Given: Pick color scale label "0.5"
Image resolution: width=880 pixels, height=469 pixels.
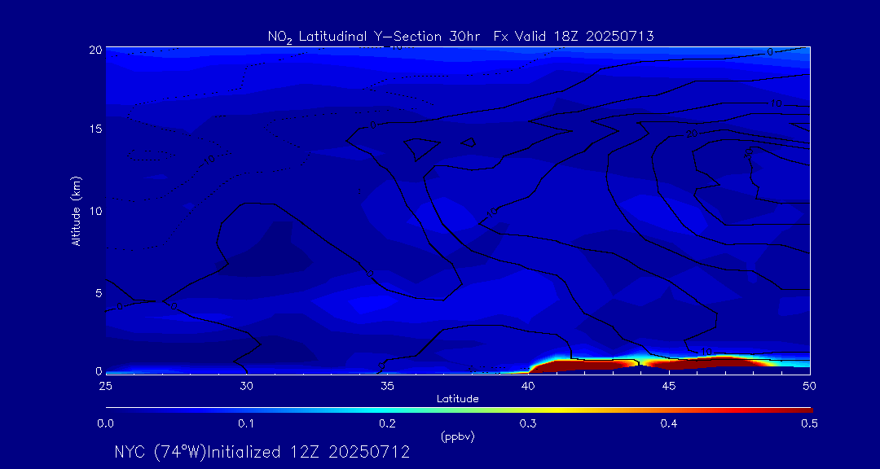Looking at the screenshot, I should (x=810, y=424).
